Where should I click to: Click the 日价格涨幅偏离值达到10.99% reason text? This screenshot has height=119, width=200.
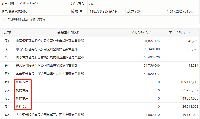pos(23,20)
